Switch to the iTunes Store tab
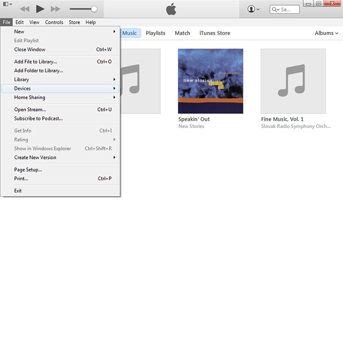Screen dimensions: 343x341 click(214, 33)
